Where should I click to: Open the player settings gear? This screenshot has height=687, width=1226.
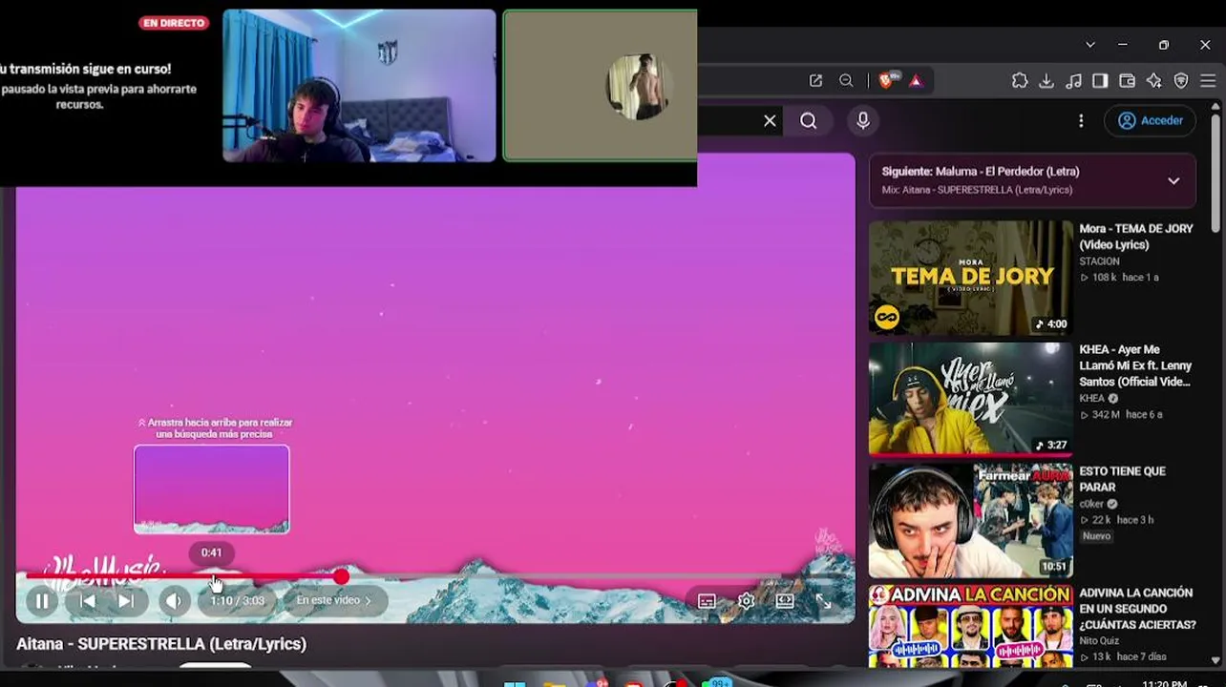[x=746, y=601]
